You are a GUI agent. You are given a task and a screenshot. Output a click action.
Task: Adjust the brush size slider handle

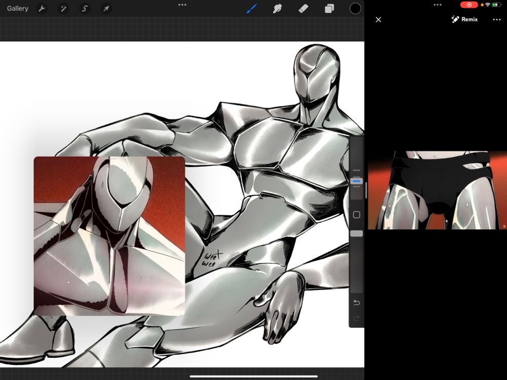pos(356,181)
